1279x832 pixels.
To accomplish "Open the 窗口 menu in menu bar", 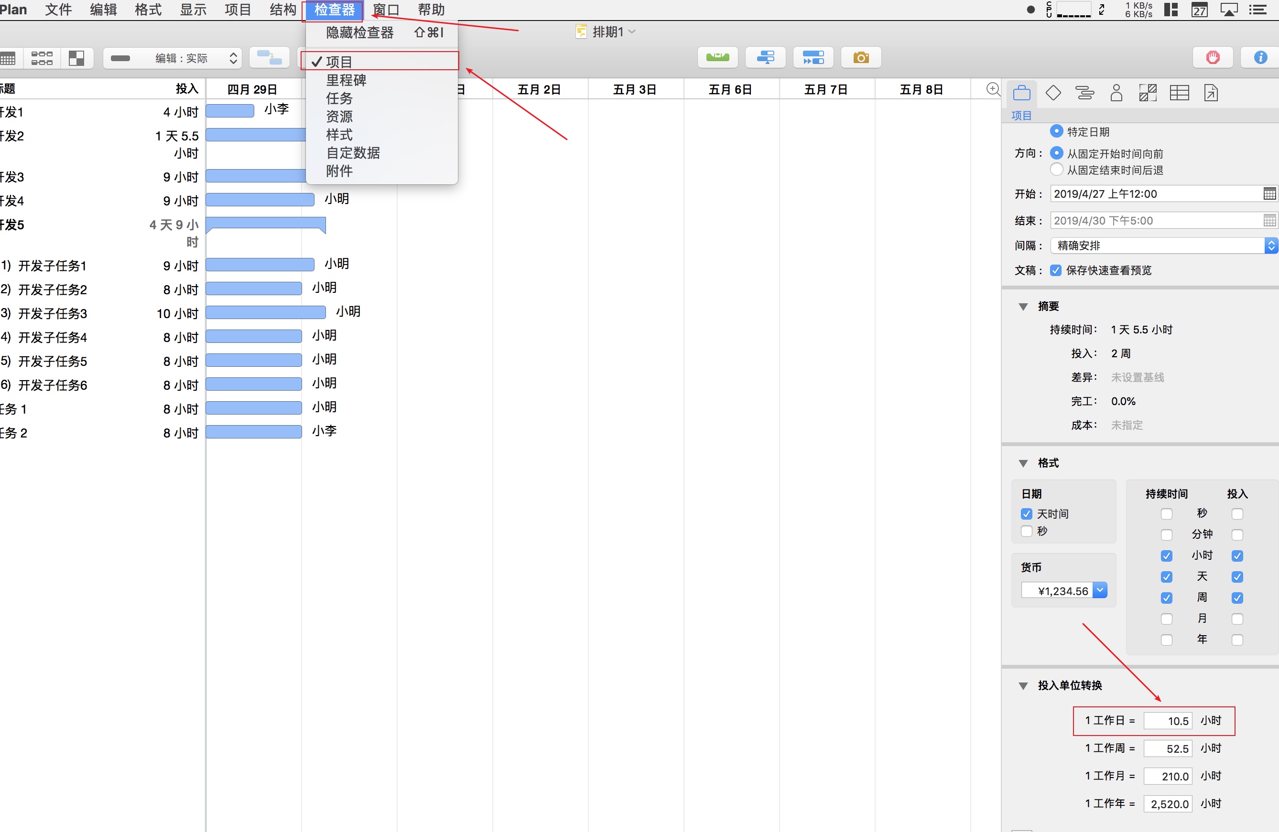I will coord(386,10).
